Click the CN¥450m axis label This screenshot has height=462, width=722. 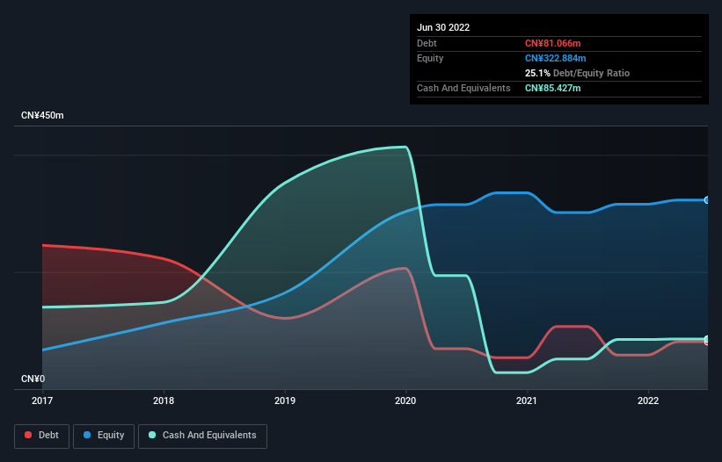(x=42, y=115)
